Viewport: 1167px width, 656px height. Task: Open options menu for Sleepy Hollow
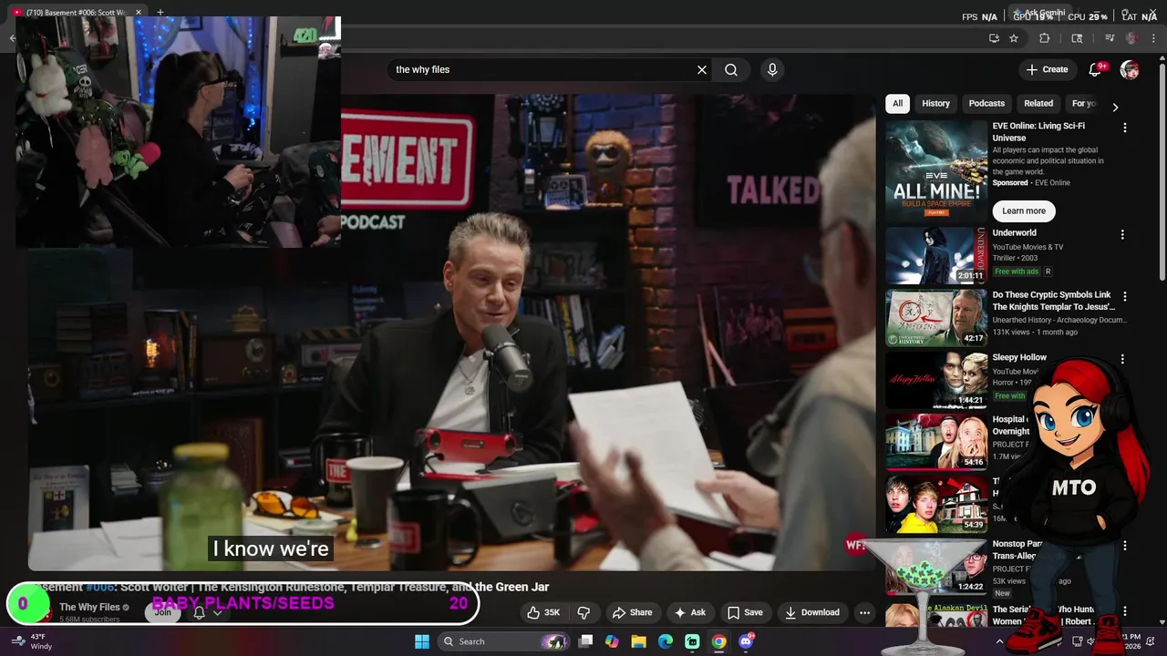tap(1122, 359)
